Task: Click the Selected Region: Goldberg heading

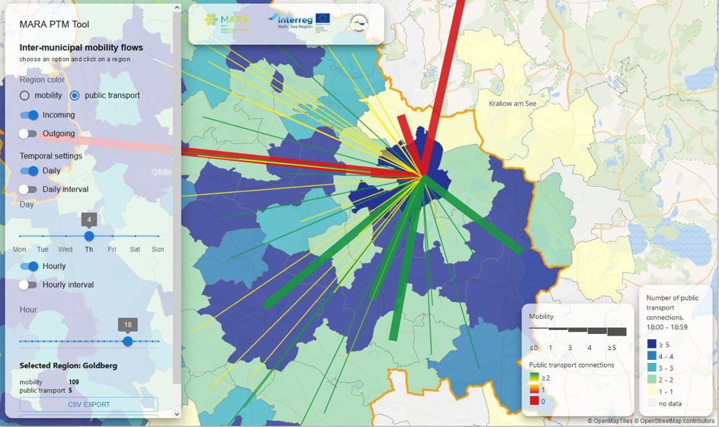Action: point(69,366)
